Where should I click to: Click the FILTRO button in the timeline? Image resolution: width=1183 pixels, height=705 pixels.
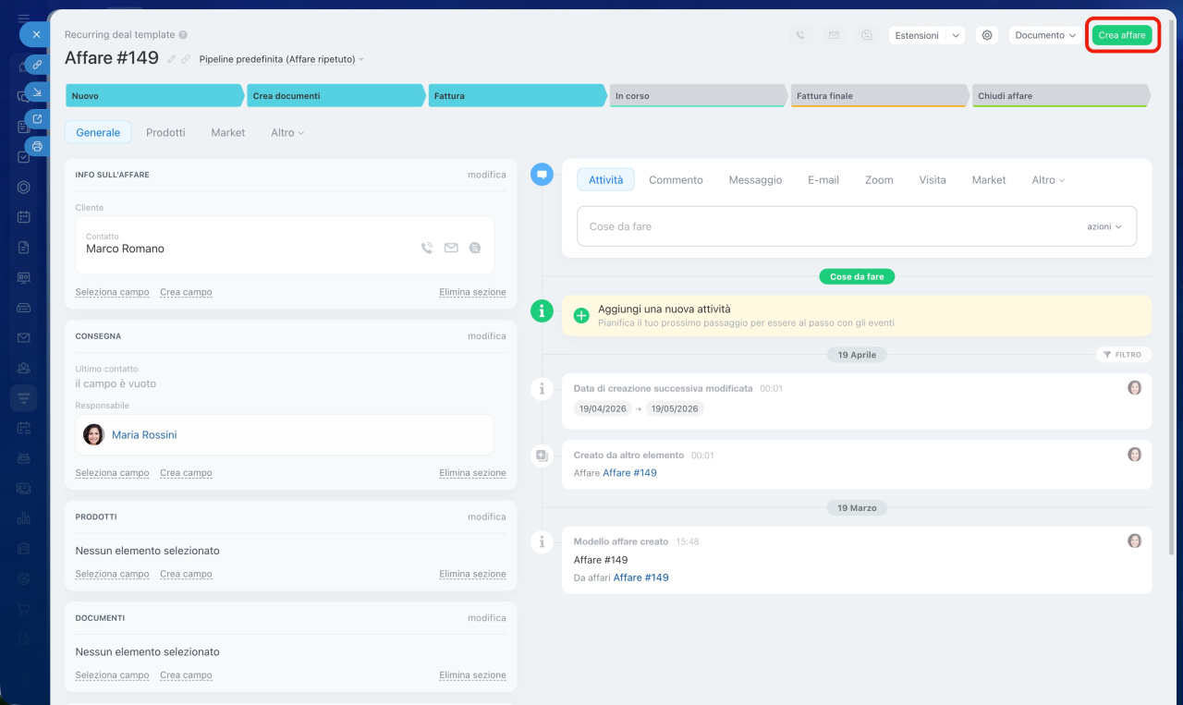coord(1122,355)
